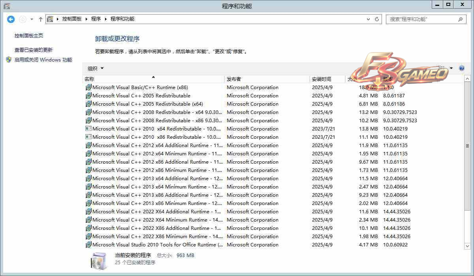474x276 pixels.
Task: Open the recent locations dropdown arrow
Action: click(32, 19)
